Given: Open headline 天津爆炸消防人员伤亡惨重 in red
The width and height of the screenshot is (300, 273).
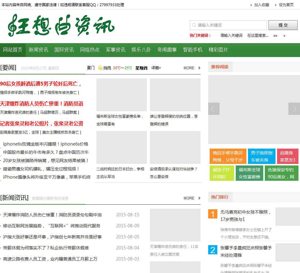Looking at the screenshot, I should 42,104.
